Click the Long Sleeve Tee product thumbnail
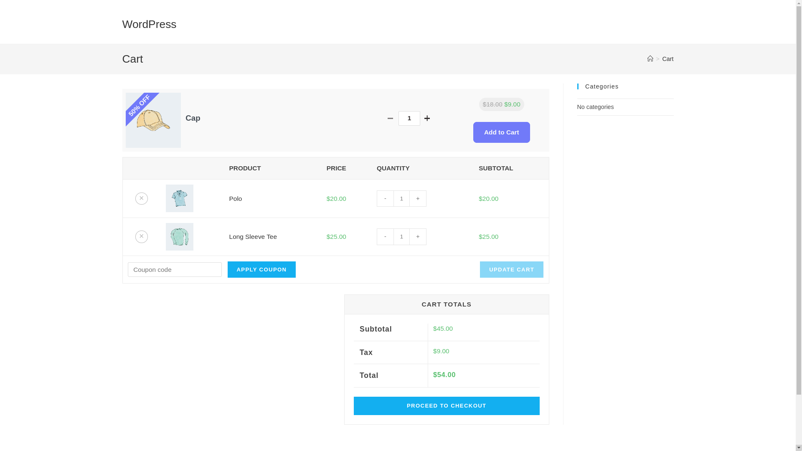The image size is (802, 451). [x=179, y=236]
